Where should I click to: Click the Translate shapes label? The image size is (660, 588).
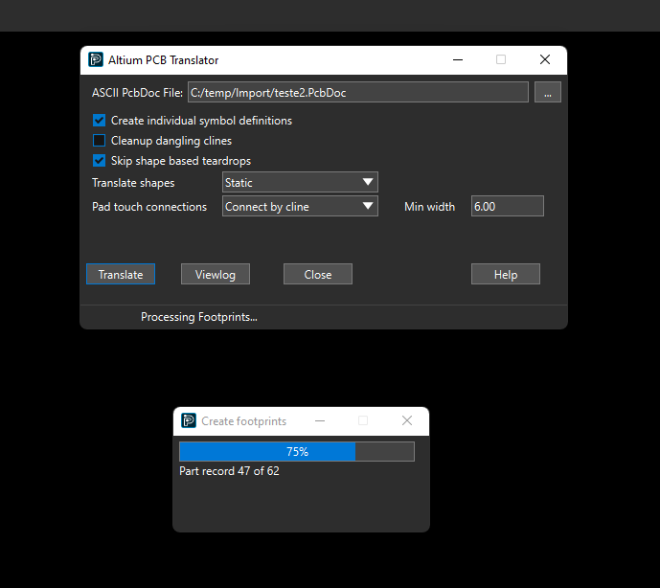click(133, 183)
